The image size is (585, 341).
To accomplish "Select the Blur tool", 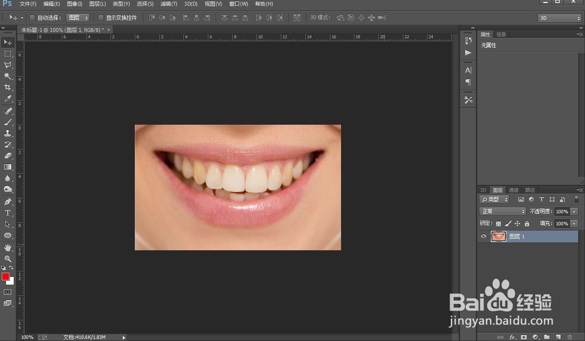I will [8, 178].
